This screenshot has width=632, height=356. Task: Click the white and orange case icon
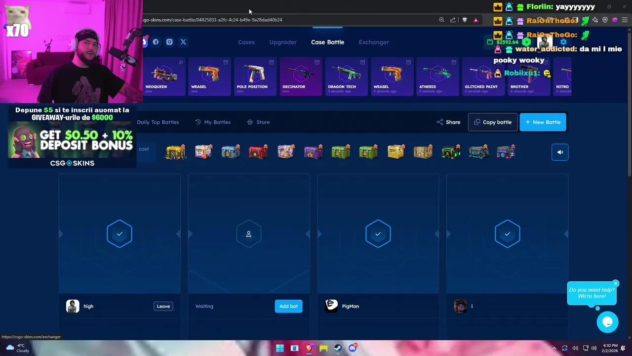coord(203,152)
